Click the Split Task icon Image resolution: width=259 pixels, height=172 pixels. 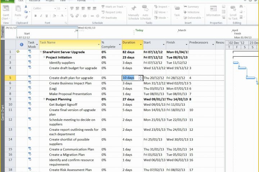point(85,16)
